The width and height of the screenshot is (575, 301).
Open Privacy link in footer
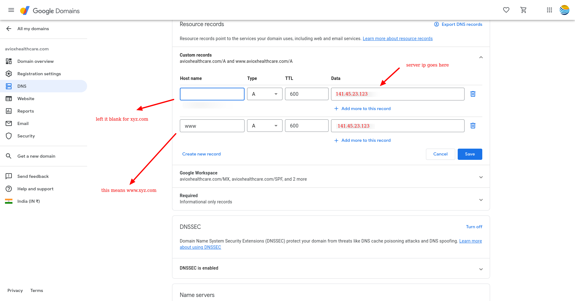tap(15, 290)
